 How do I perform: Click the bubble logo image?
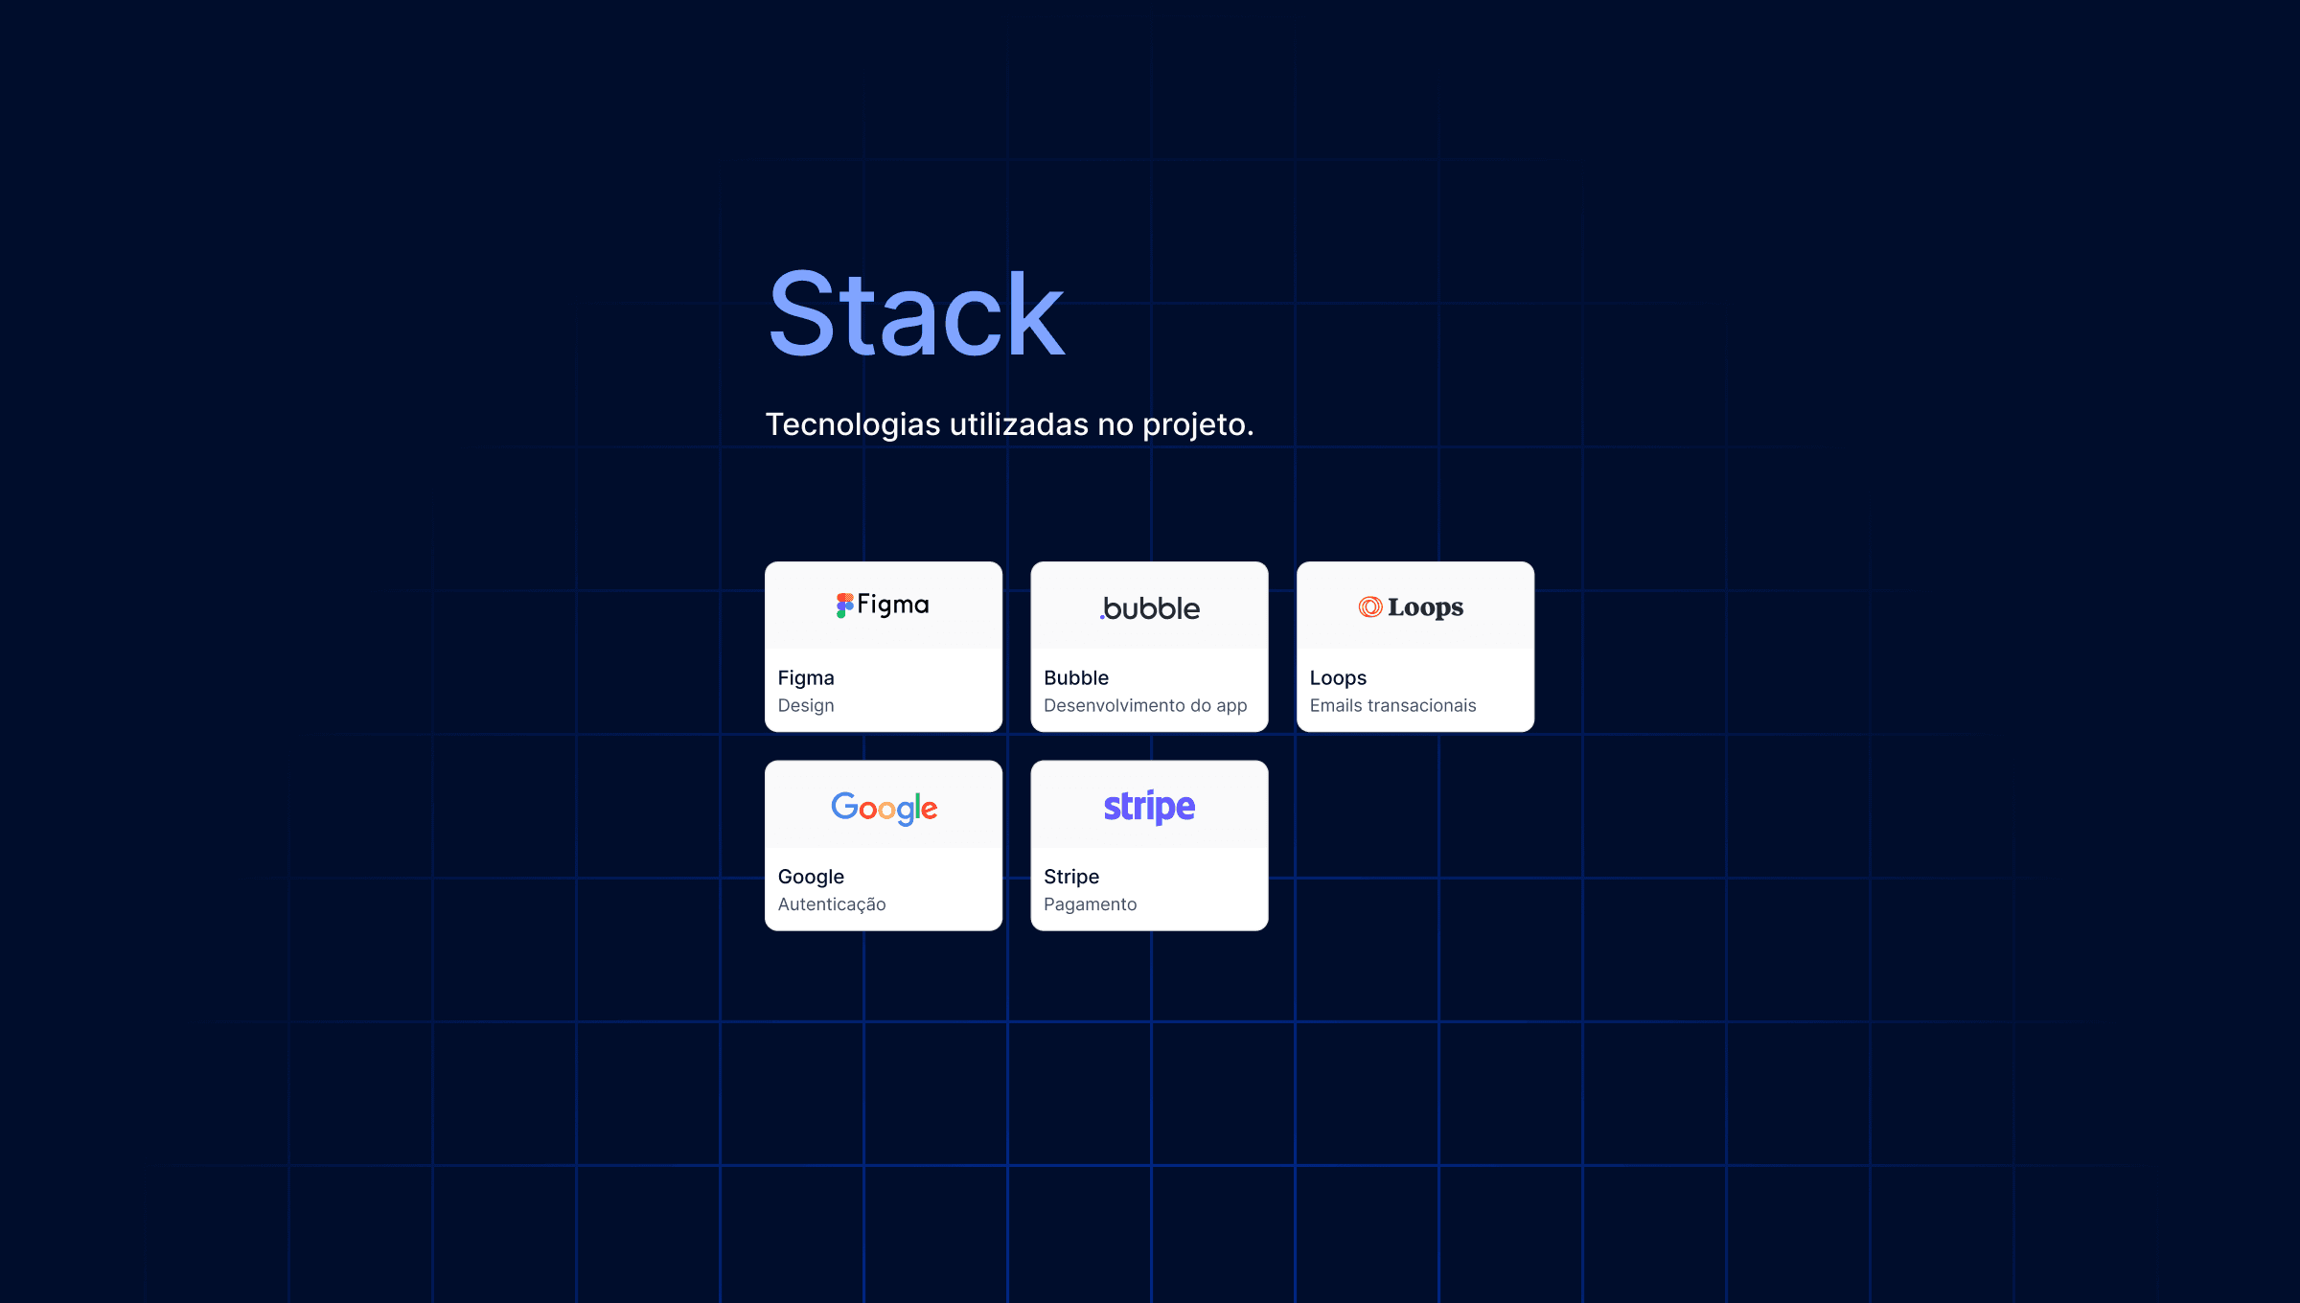point(1150,608)
